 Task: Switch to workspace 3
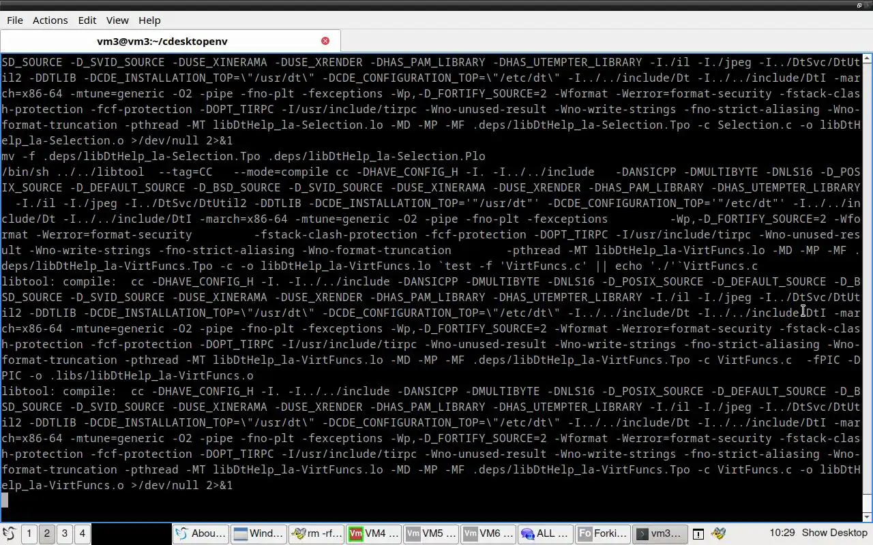pyautogui.click(x=65, y=533)
